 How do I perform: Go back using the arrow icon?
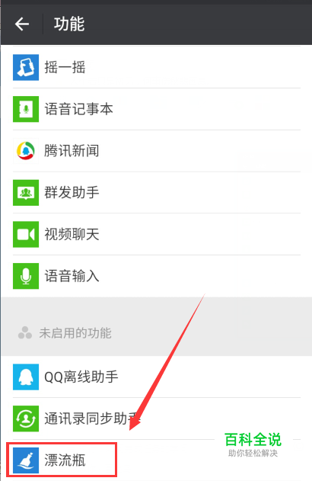(22, 24)
